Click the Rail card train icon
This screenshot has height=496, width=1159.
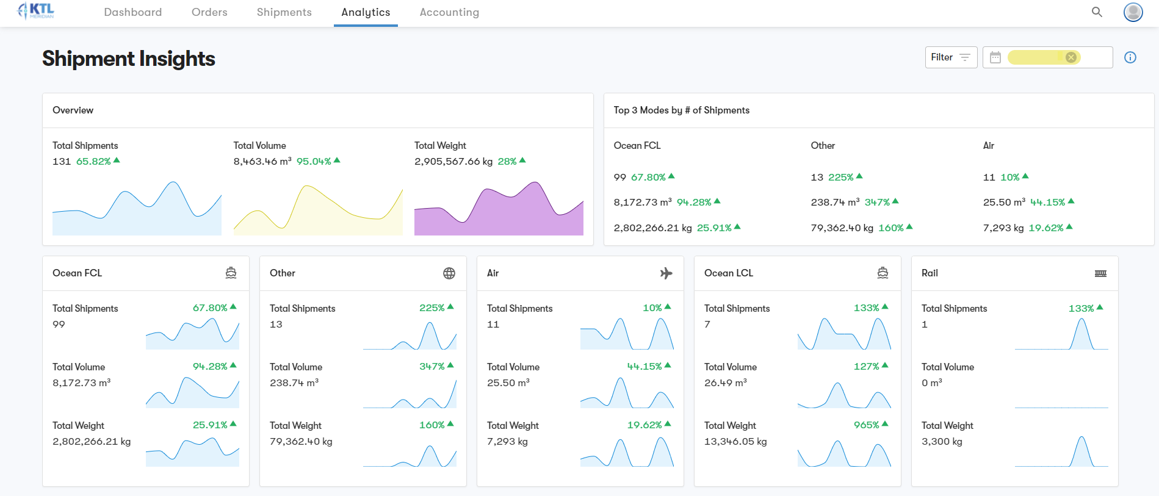[1100, 273]
